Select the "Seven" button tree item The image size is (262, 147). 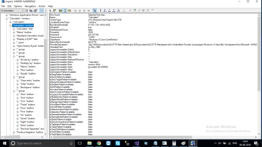[x=27, y=118]
